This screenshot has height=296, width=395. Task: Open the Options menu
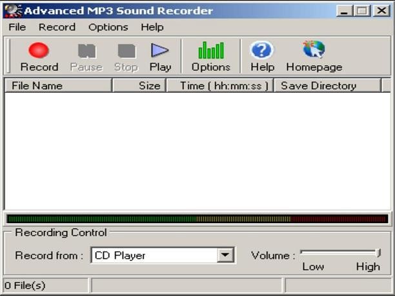point(108,27)
